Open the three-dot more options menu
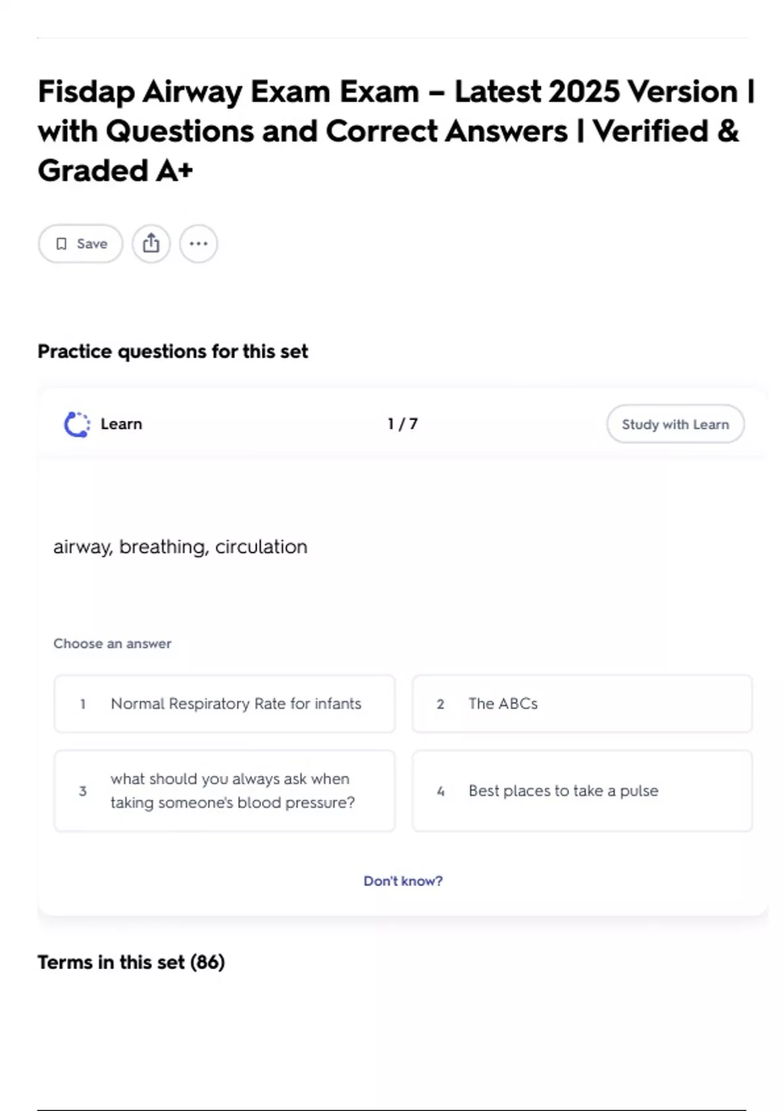 (x=199, y=244)
